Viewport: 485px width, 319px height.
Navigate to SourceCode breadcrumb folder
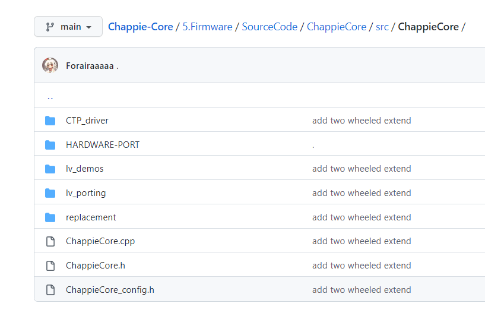click(270, 27)
